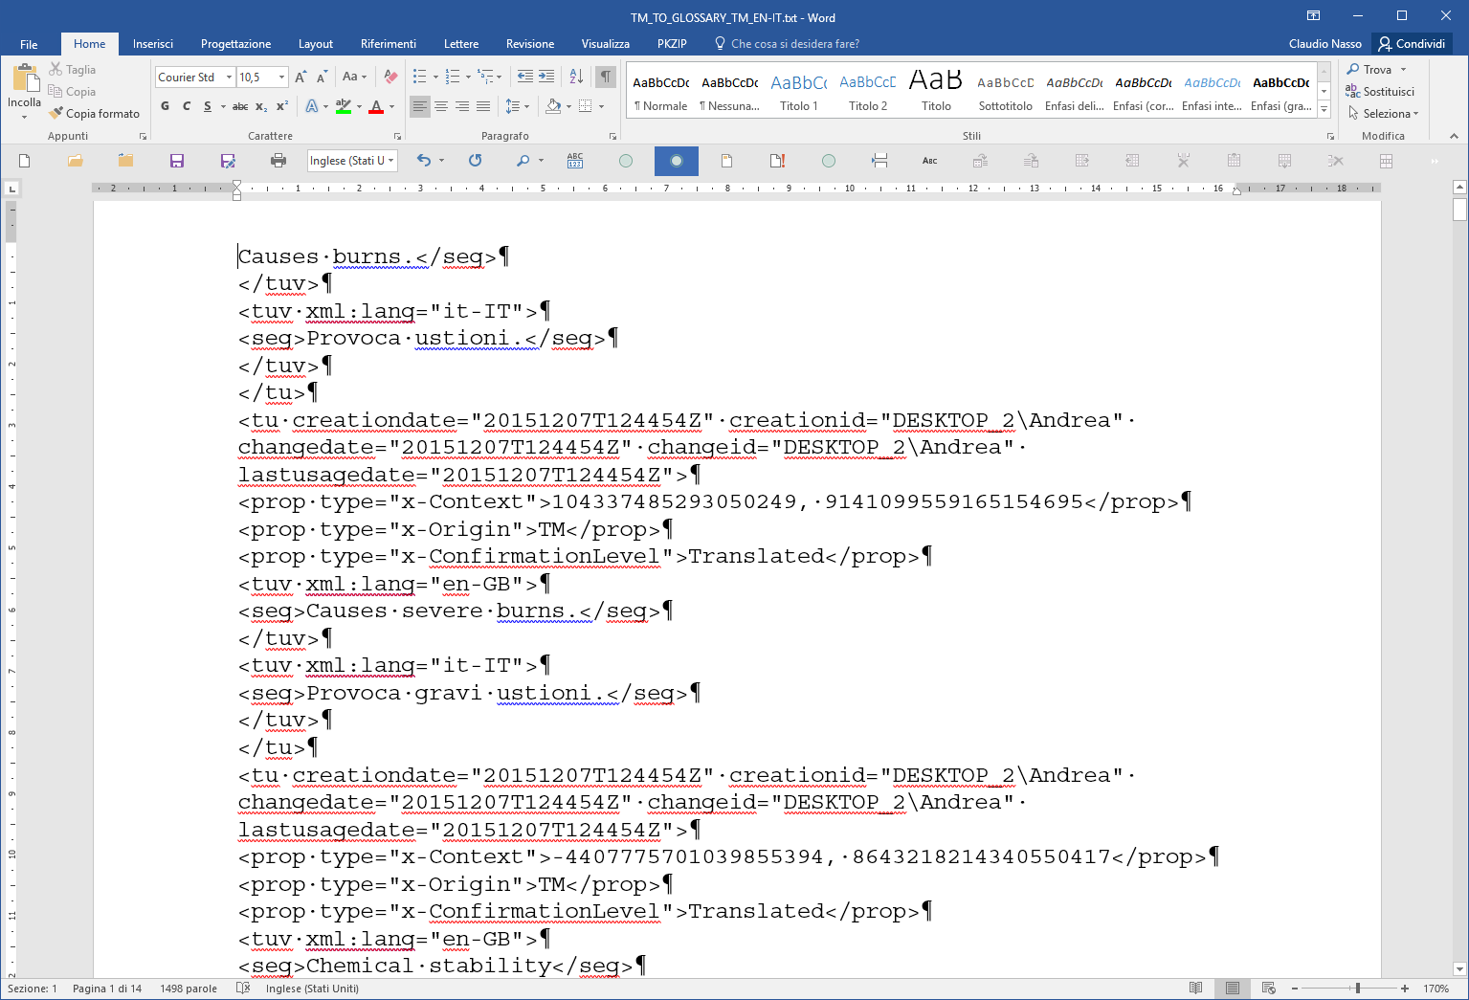Viewport: 1469px width, 1000px height.
Task: Click the Taglia cut tool
Action: [x=73, y=70]
